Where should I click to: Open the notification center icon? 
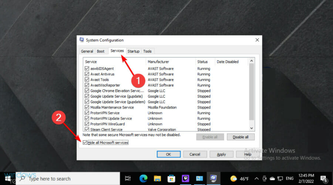pyautogui.click(x=324, y=179)
